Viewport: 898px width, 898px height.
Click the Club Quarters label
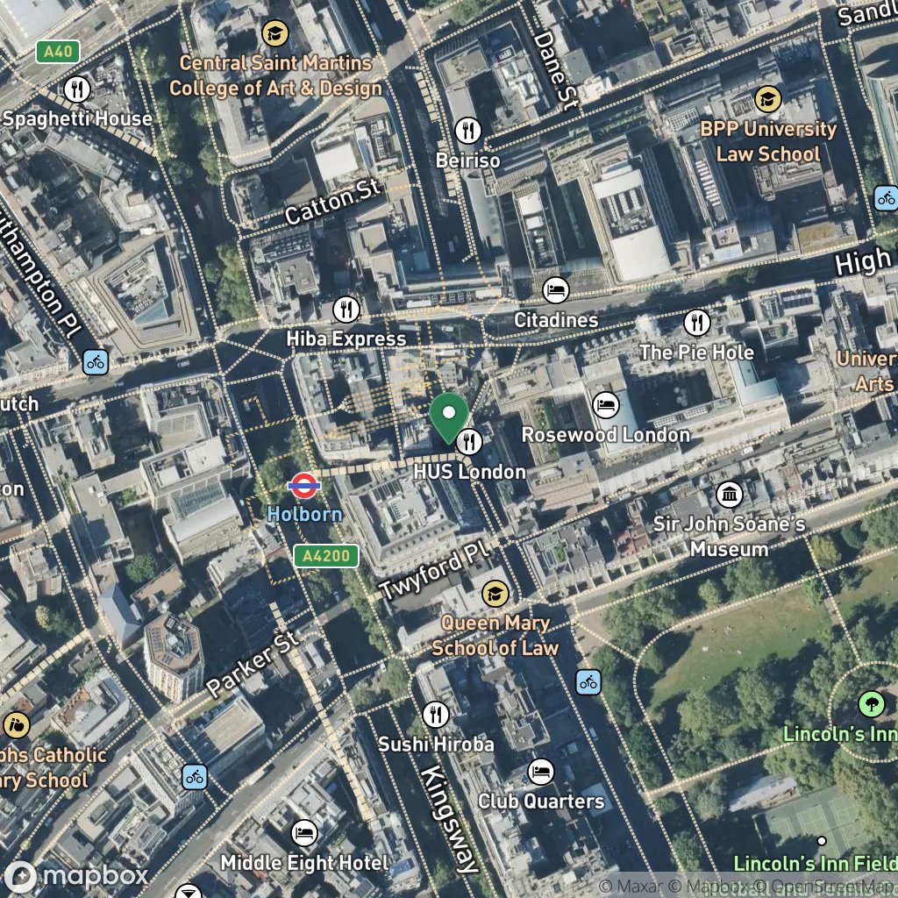point(540,802)
